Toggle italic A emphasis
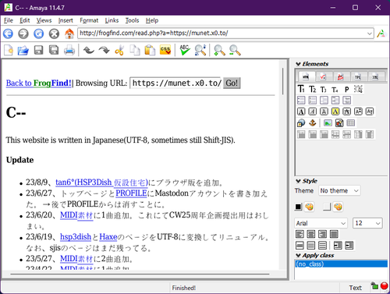390x294 pixels. (x=313, y=112)
